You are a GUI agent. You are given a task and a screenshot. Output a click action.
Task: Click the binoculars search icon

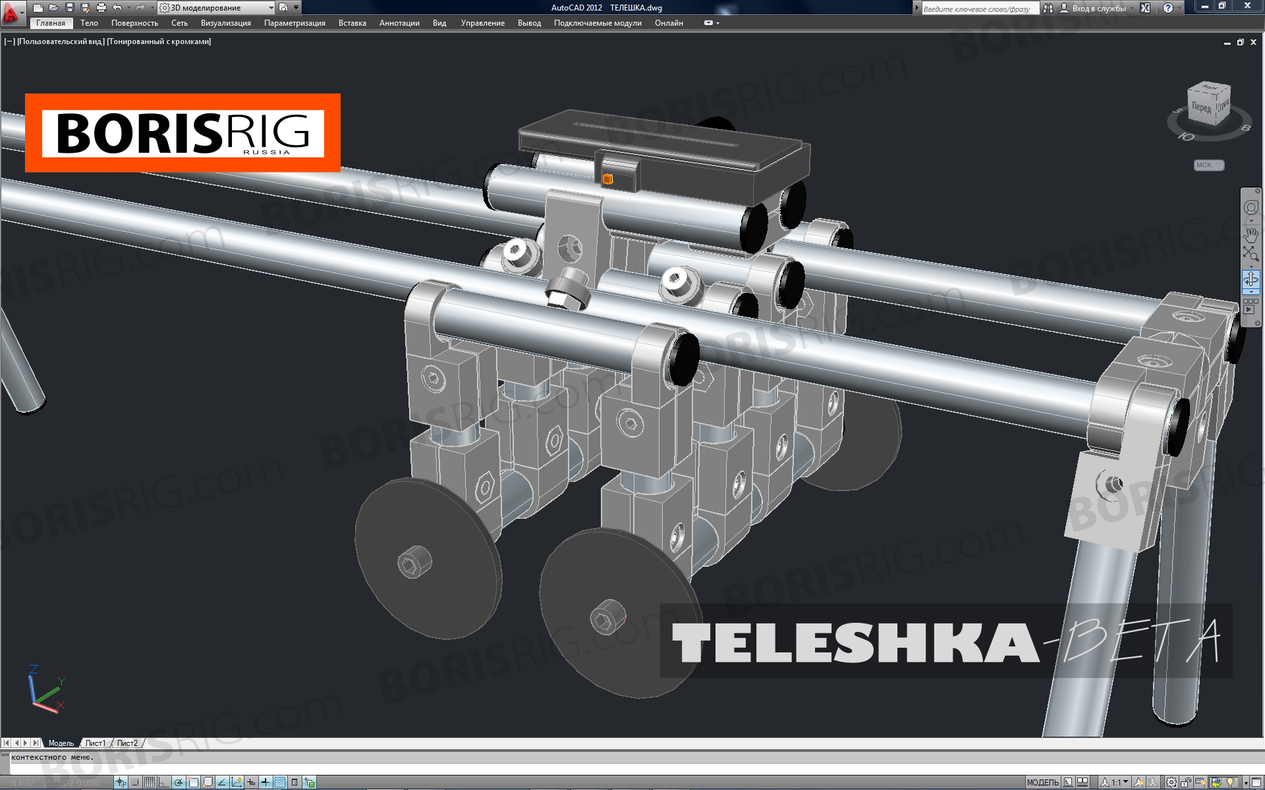1048,9
